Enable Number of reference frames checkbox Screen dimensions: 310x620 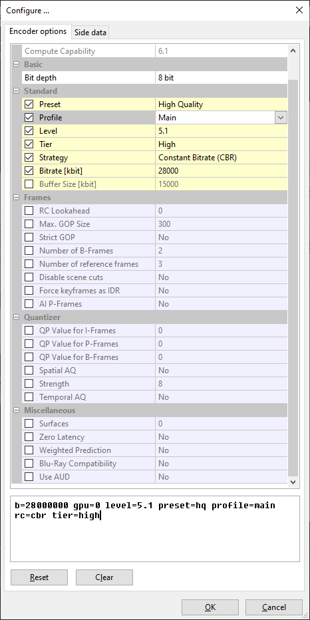[29, 264]
